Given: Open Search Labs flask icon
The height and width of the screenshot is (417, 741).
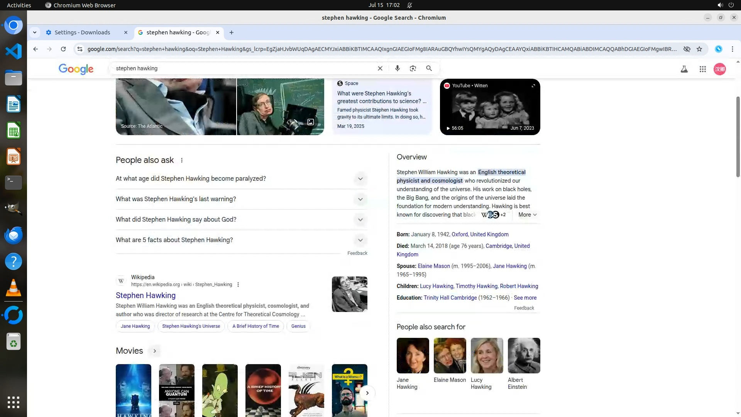Looking at the screenshot, I should click(x=684, y=69).
